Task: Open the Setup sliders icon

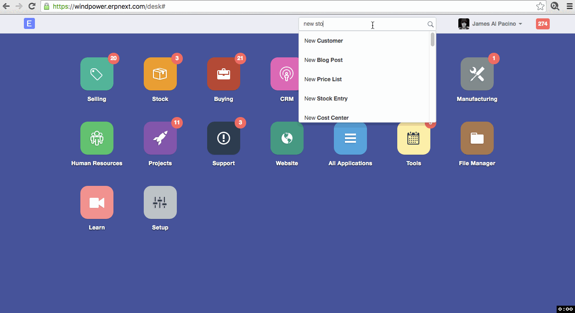Action: (160, 202)
